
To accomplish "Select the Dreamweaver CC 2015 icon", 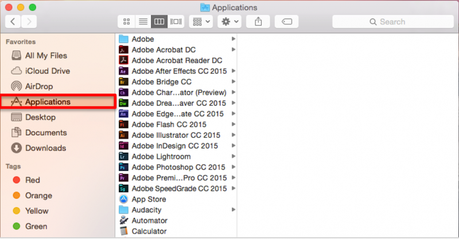I will point(123,103).
